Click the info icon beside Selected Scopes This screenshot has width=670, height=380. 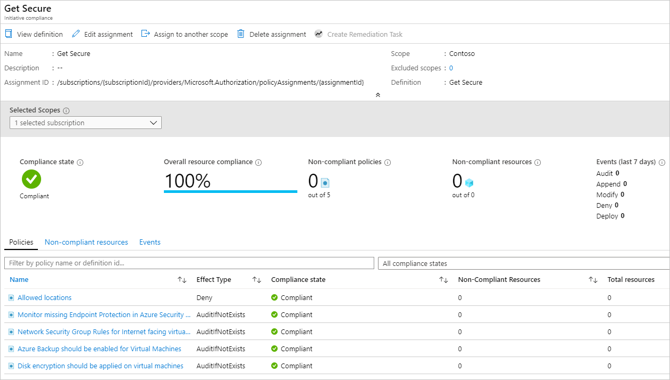point(66,110)
